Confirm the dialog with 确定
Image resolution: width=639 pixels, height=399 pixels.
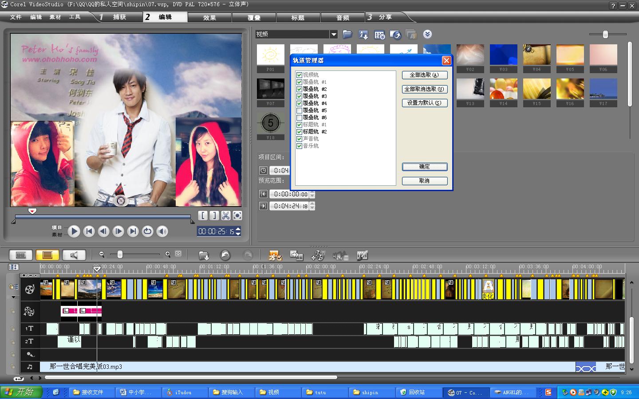click(x=424, y=167)
